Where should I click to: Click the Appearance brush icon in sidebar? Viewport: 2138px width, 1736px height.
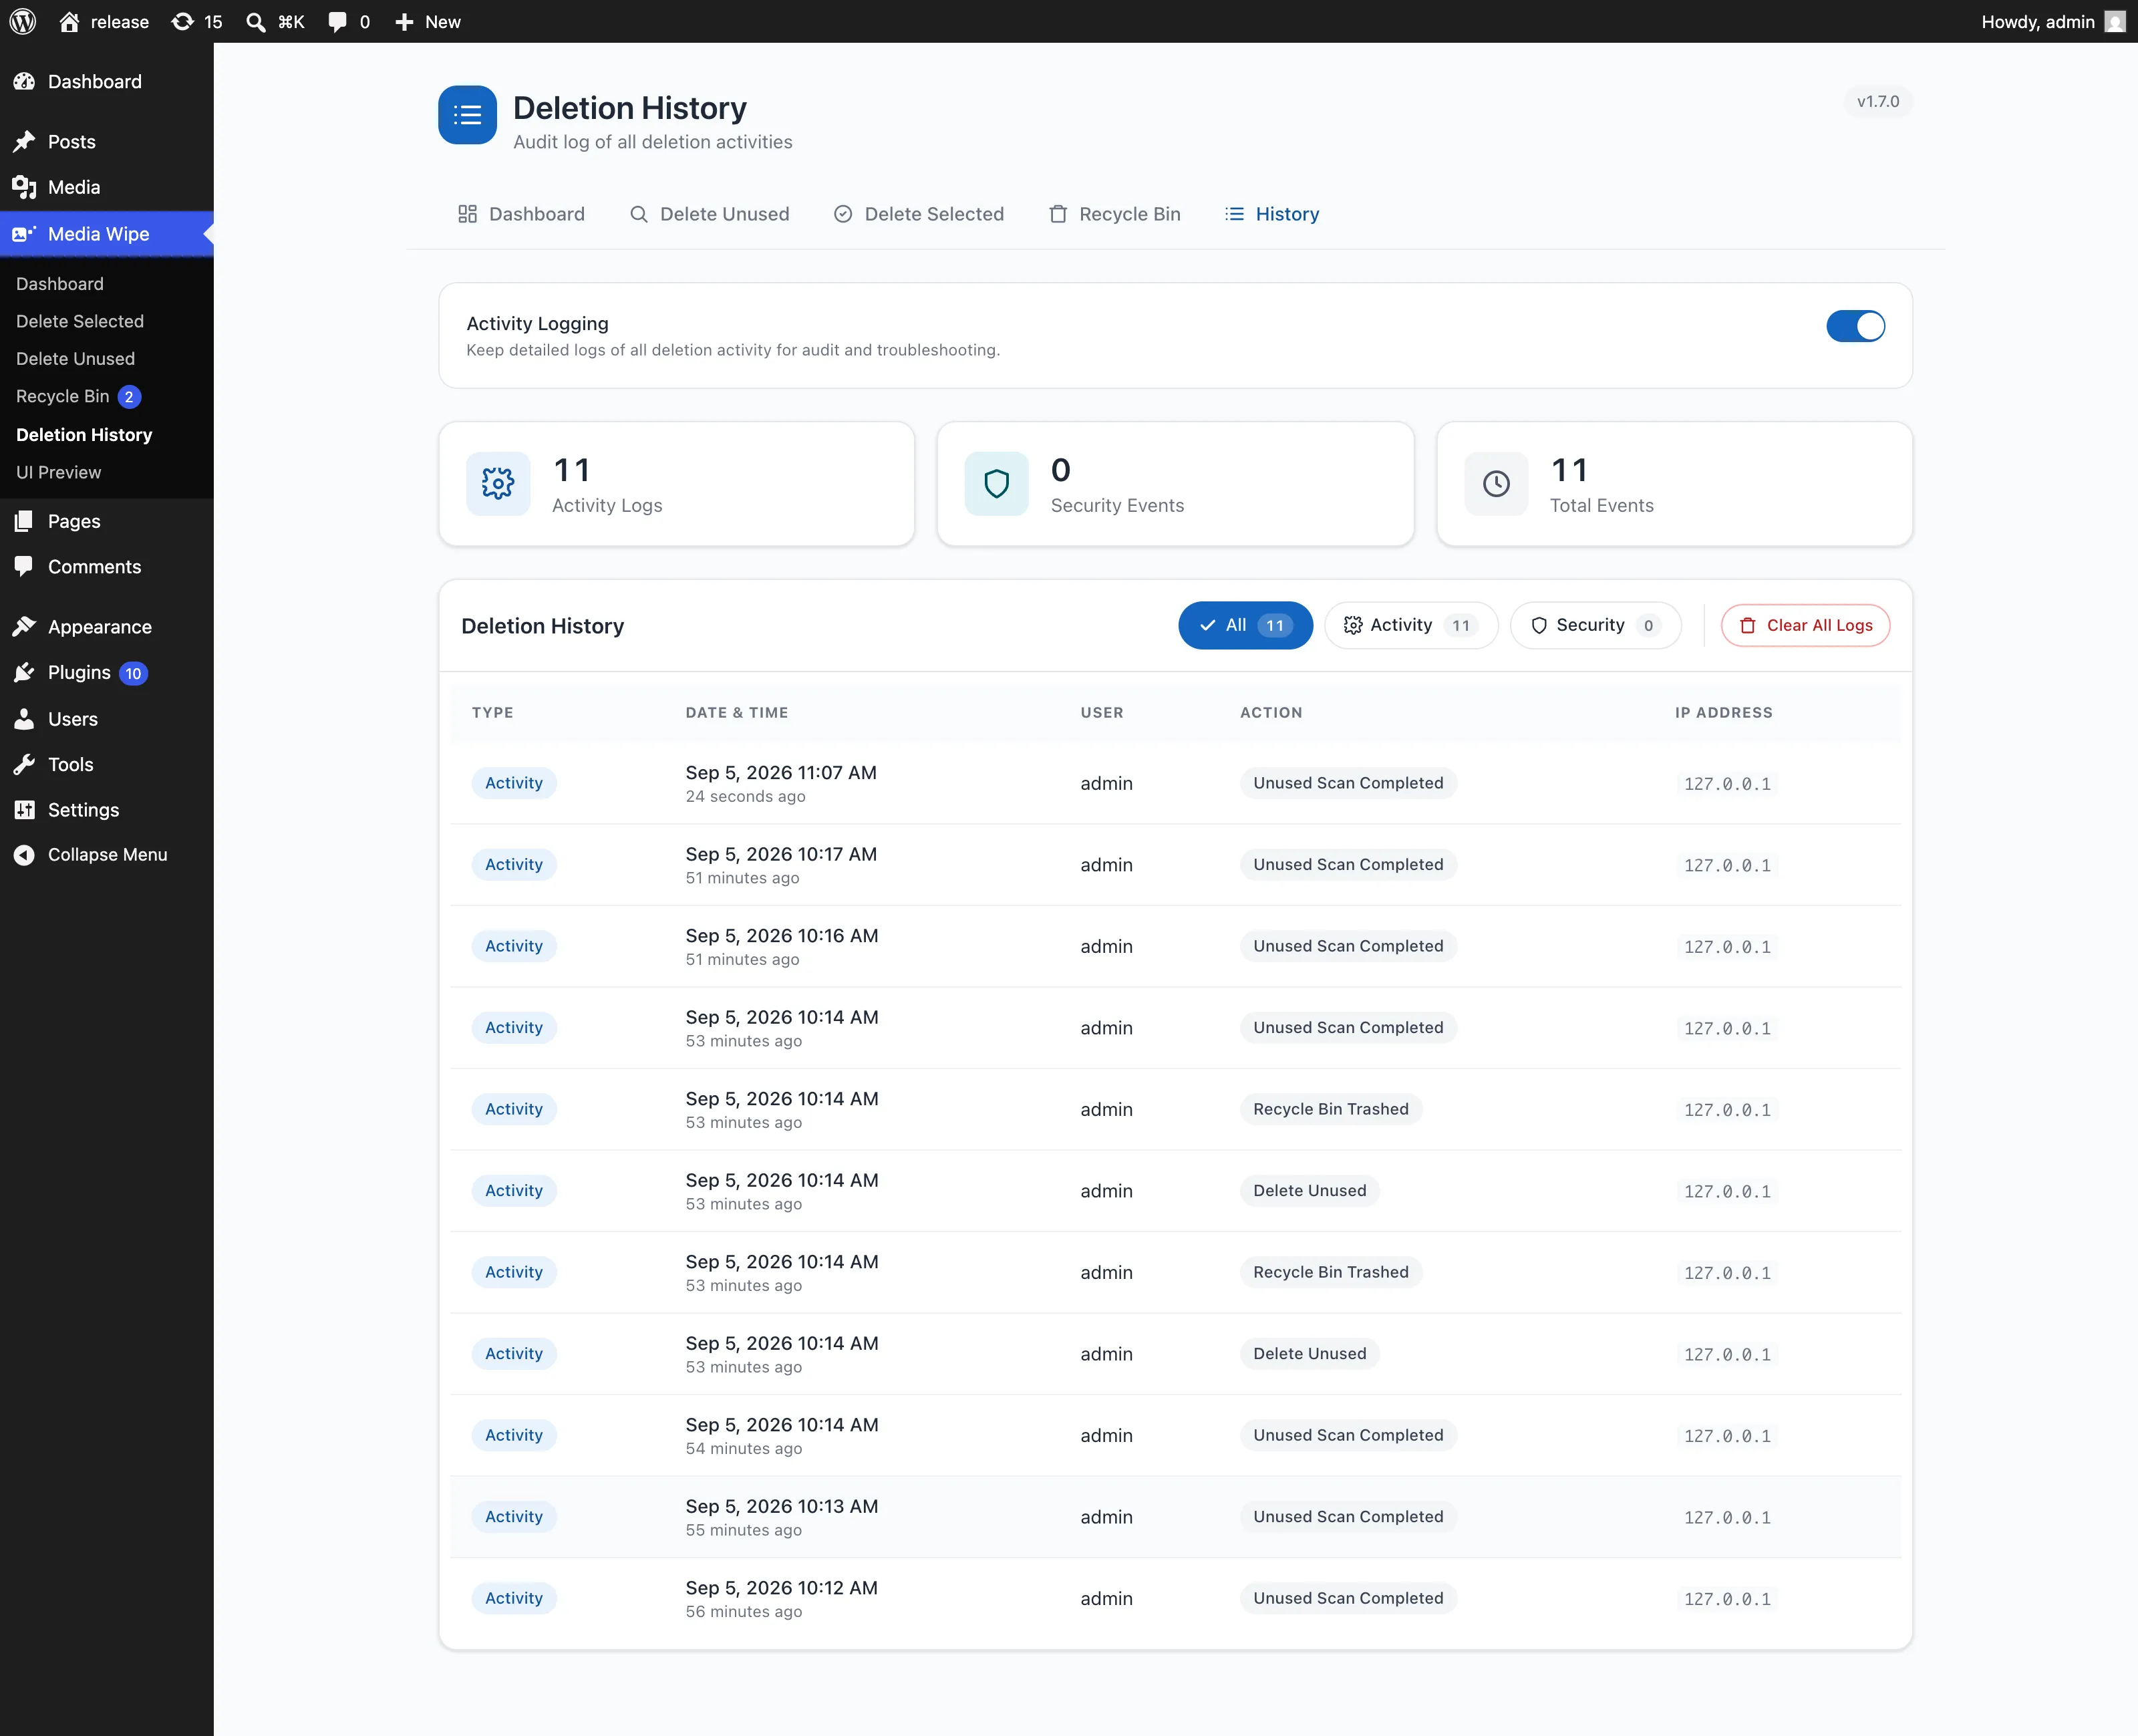click(24, 627)
